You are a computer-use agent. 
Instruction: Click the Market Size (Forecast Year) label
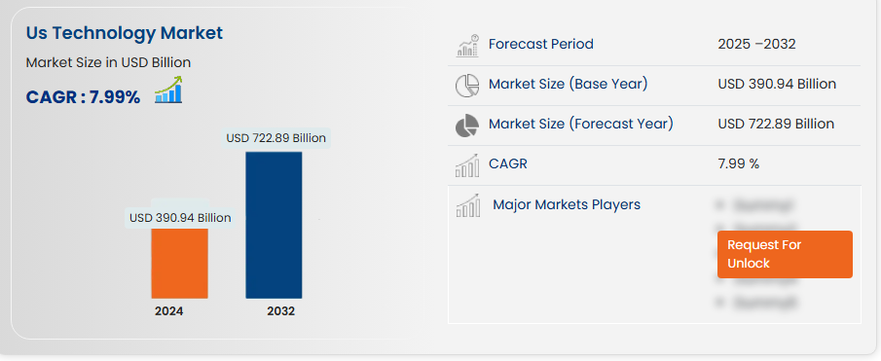point(580,124)
